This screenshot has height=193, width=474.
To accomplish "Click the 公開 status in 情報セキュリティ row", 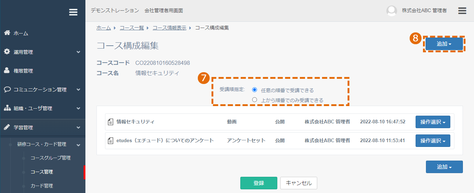I will coord(280,122).
